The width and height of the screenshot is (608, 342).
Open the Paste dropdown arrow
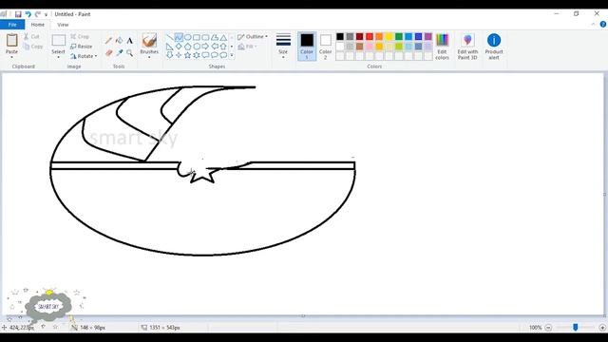point(11,57)
